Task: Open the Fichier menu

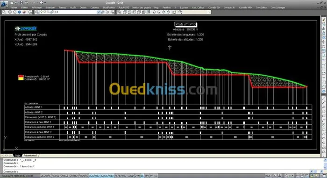Action: pyautogui.click(x=14, y=7)
